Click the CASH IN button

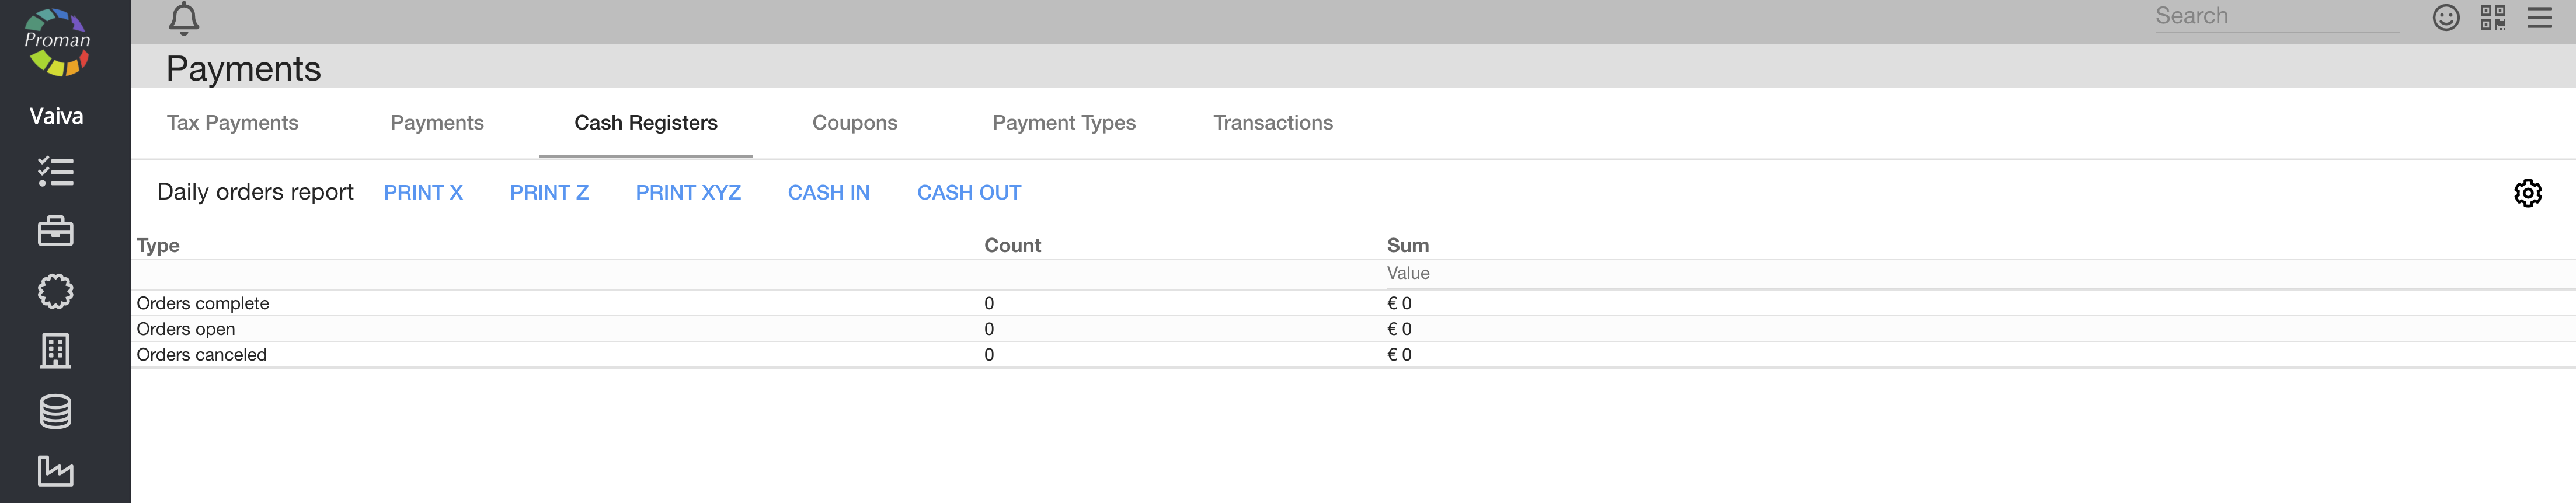click(x=828, y=193)
